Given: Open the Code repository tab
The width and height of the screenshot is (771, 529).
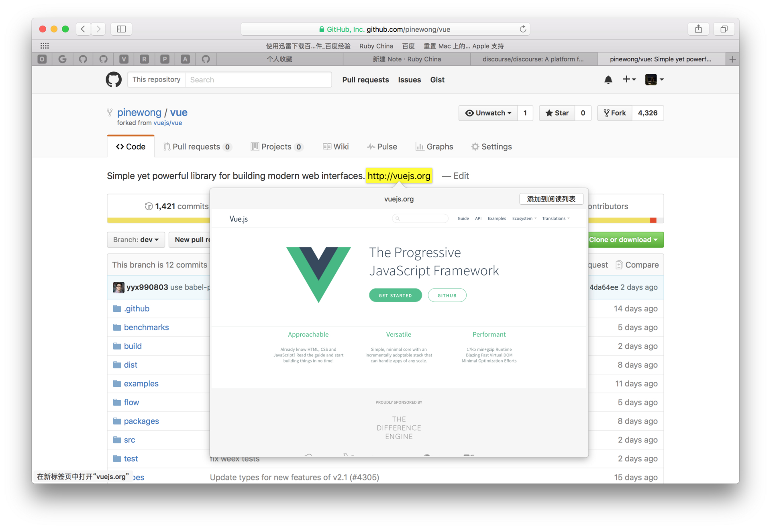Looking at the screenshot, I should (x=131, y=146).
